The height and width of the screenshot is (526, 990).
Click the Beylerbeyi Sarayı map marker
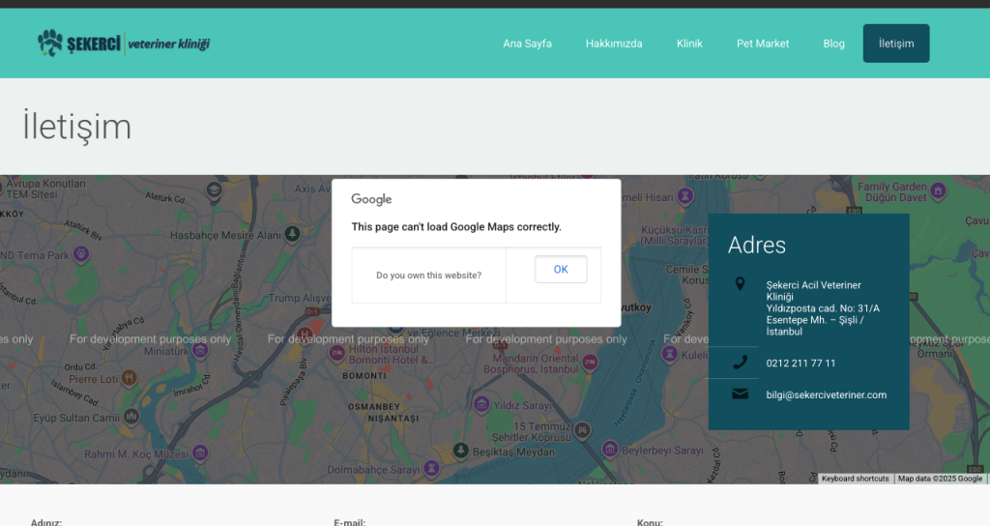[x=610, y=450]
